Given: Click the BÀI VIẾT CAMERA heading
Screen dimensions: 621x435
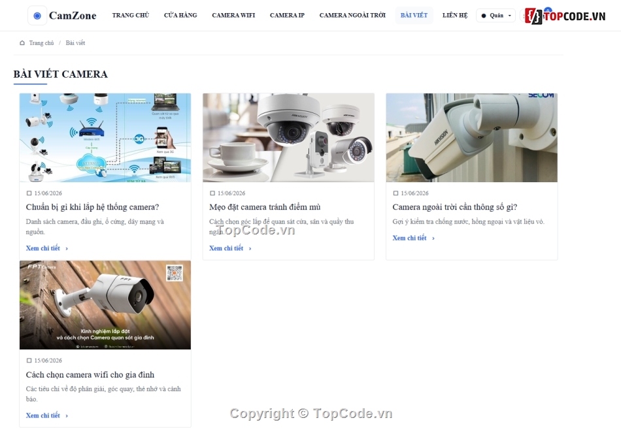Looking at the screenshot, I should 60,74.
